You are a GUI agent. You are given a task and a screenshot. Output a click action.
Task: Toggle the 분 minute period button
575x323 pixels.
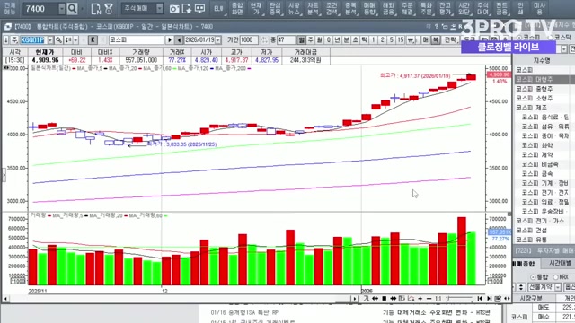pos(346,39)
